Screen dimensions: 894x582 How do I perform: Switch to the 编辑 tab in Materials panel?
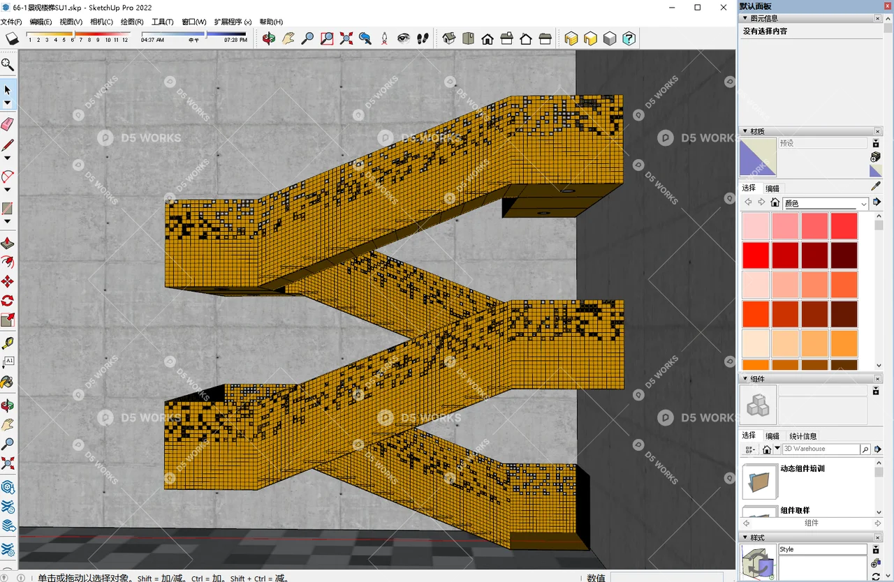pyautogui.click(x=772, y=188)
